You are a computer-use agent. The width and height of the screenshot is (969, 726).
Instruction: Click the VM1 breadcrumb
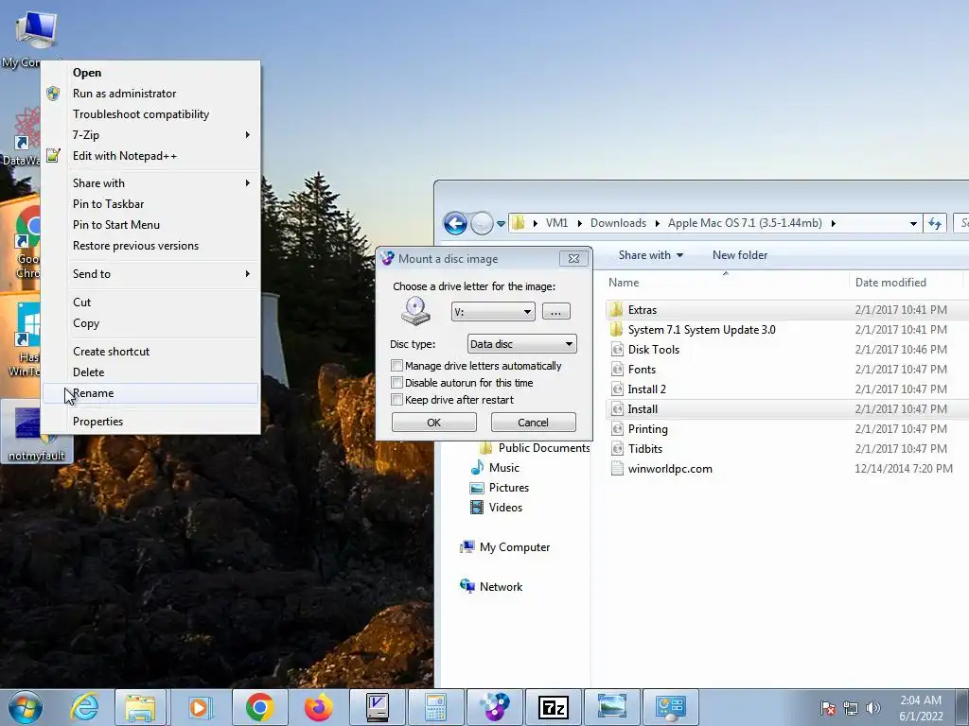tap(556, 223)
